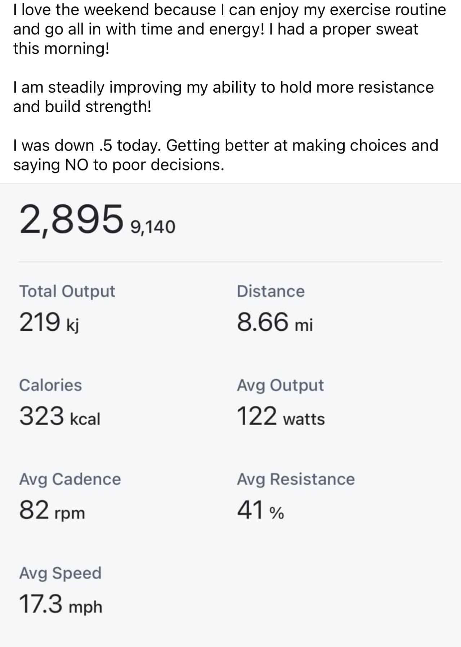Select the 122 watts value
The width and height of the screenshot is (461, 647).
(281, 416)
